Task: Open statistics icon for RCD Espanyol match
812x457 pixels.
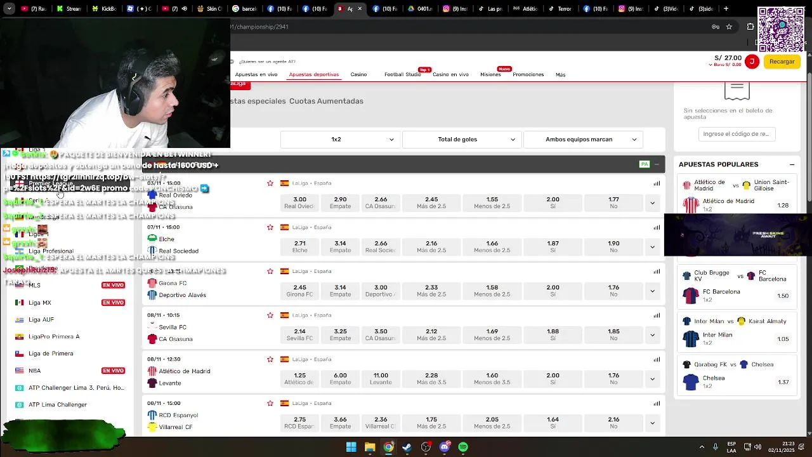Action: [657, 403]
